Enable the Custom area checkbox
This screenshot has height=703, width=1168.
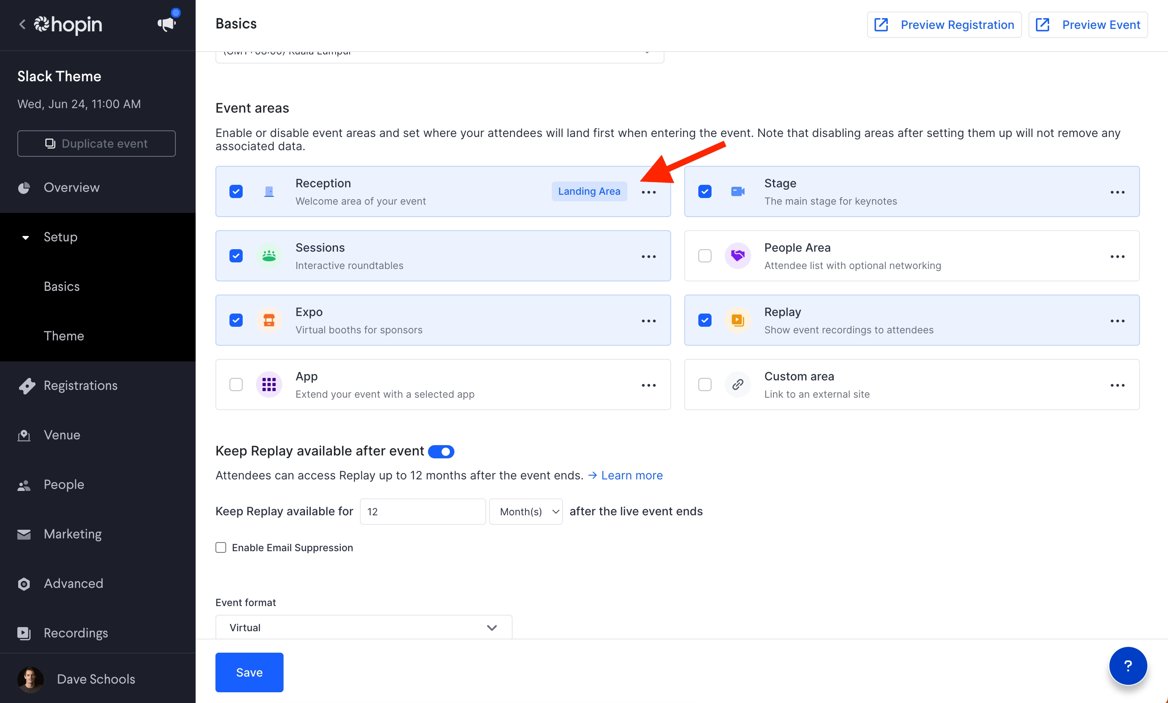pos(705,384)
